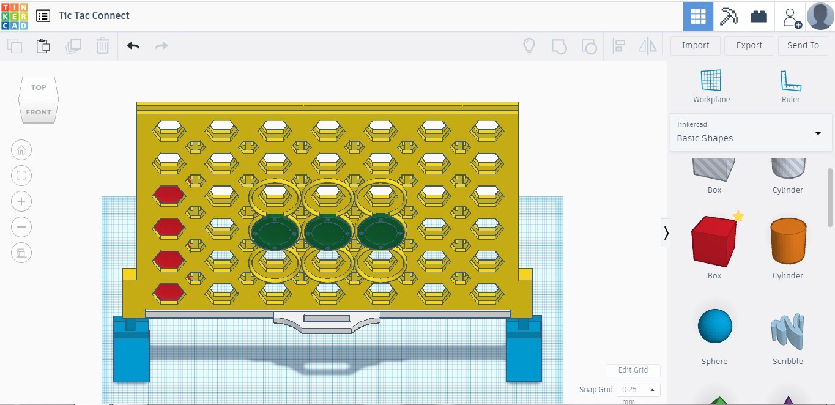835x405 pixels.
Task: Undo the last action
Action: coord(133,46)
